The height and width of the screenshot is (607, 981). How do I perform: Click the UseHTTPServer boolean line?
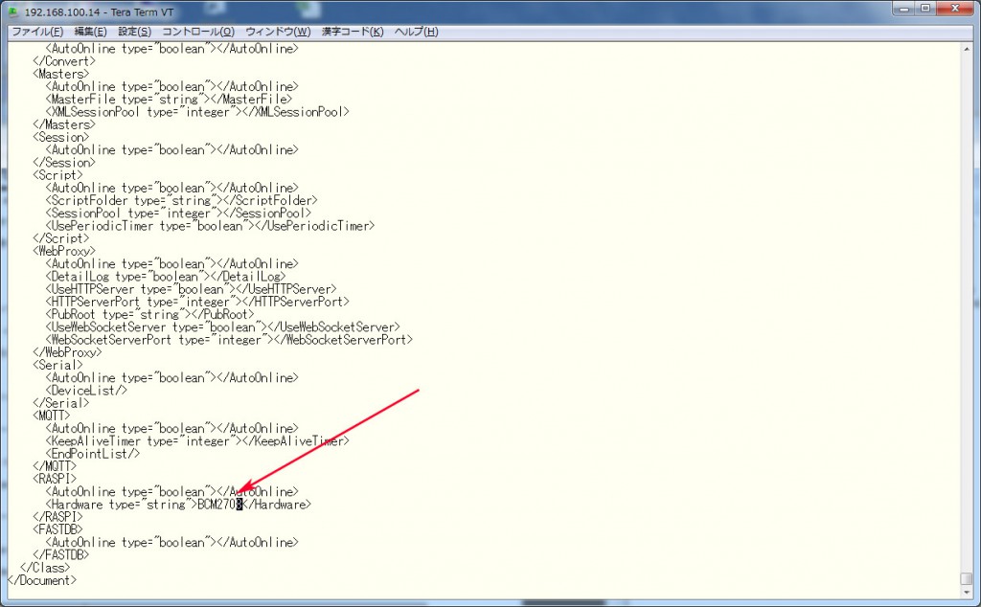(x=191, y=289)
